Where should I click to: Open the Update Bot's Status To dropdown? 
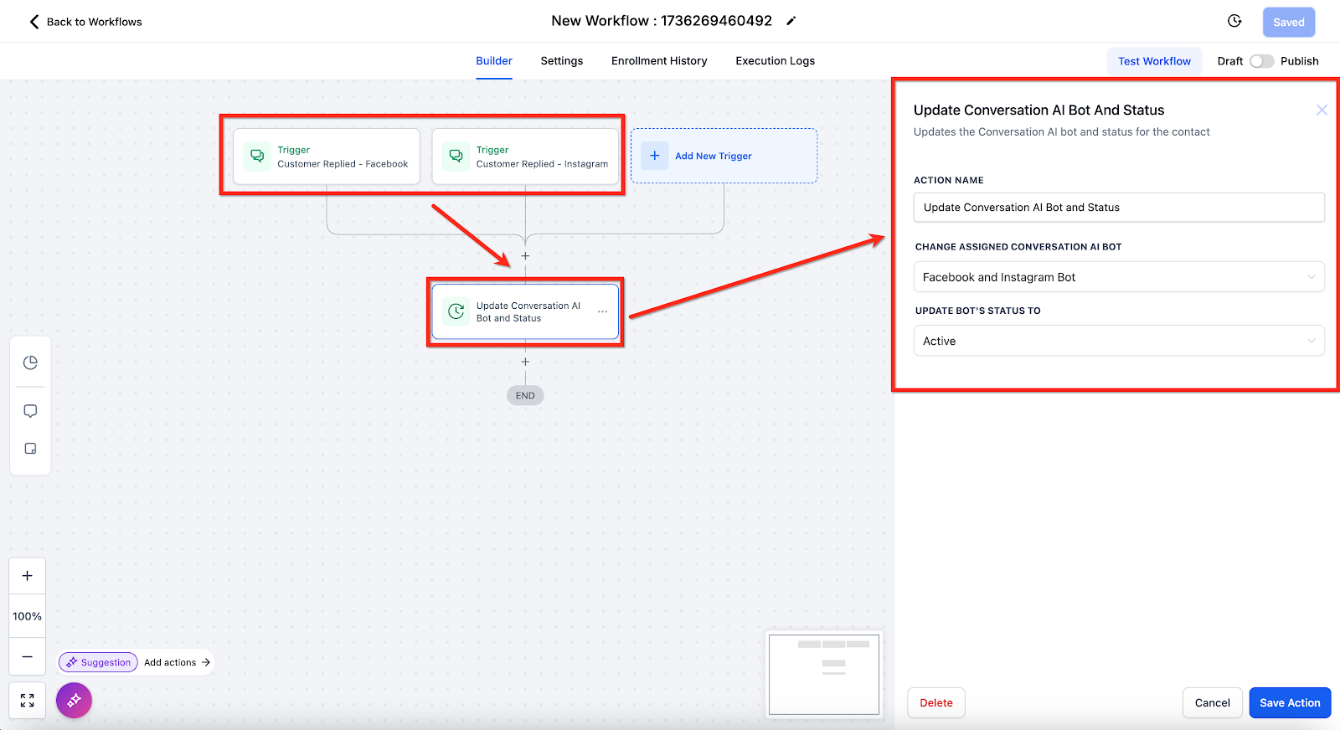(1119, 341)
